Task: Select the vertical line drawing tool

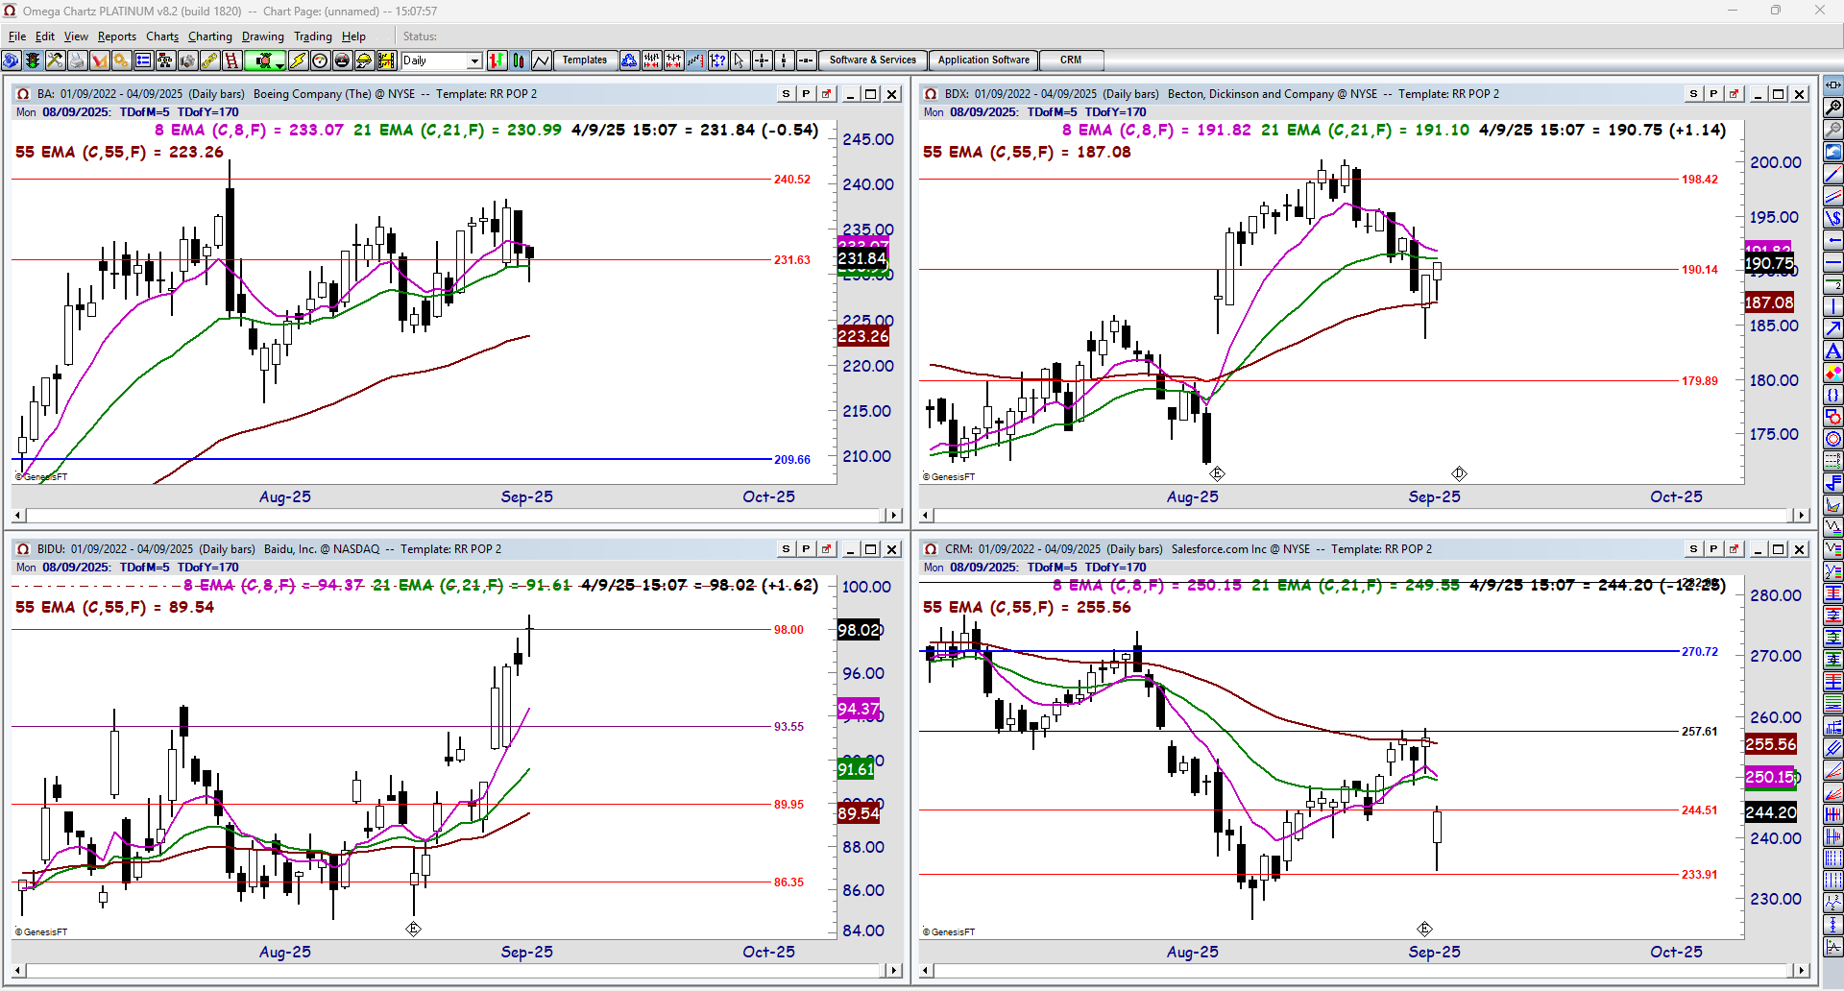Action: tap(1833, 306)
